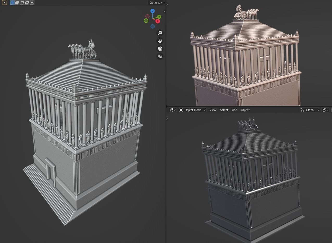Click the Move view hand icon
332x243 pixels.
click(x=160, y=41)
